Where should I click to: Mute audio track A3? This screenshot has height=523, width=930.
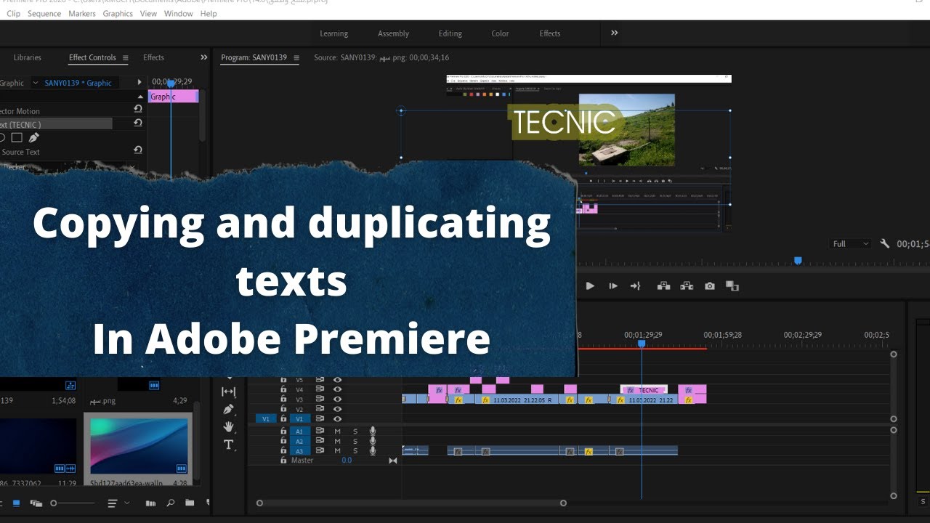337,450
